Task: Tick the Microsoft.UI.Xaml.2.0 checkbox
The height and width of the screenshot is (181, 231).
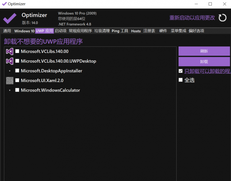Action: [x=17, y=80]
